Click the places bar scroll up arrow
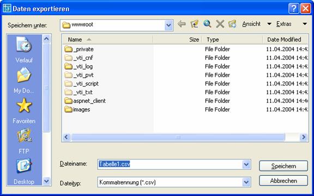This screenshot has height=196, width=314. coord(46,39)
